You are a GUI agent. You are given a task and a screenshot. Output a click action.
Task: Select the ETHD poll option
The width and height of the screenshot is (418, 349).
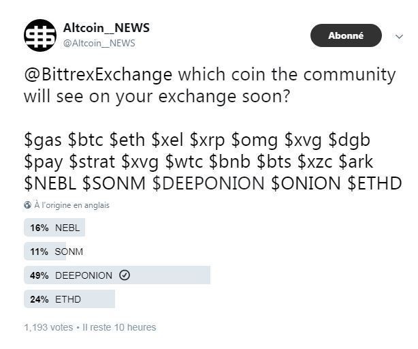click(x=69, y=299)
